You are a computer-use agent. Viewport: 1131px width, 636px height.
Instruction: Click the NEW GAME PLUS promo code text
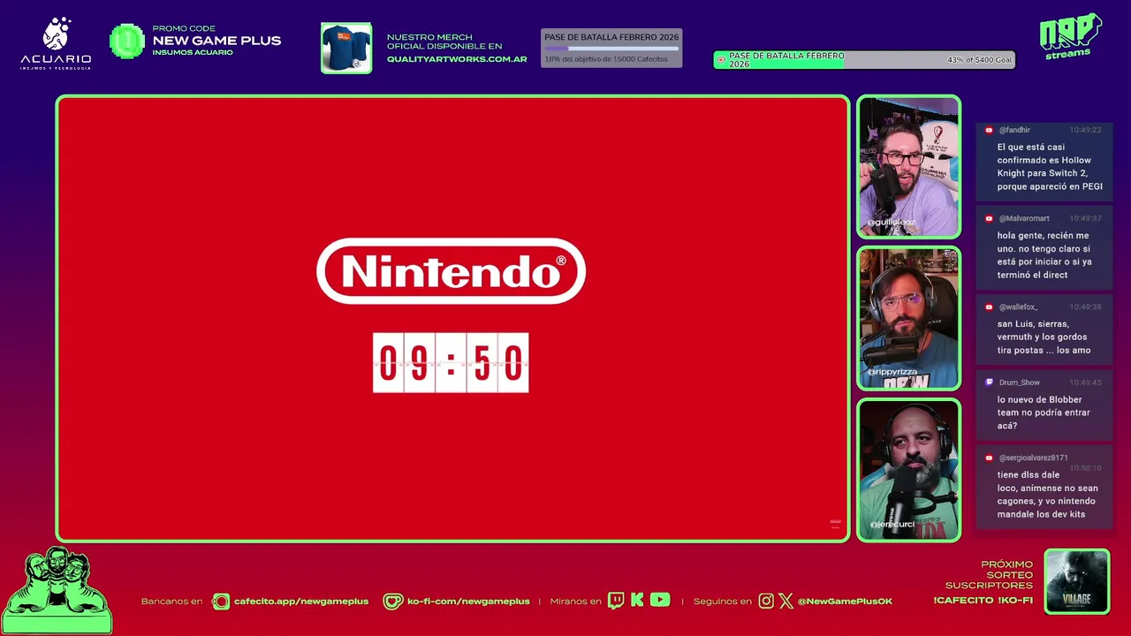tap(216, 41)
